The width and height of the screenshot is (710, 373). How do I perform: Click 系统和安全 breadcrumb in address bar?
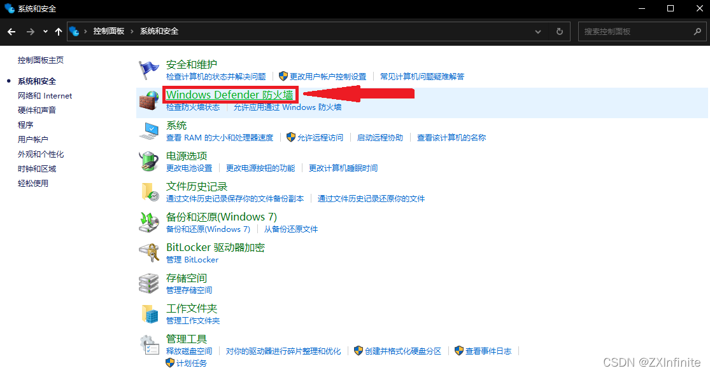point(159,31)
